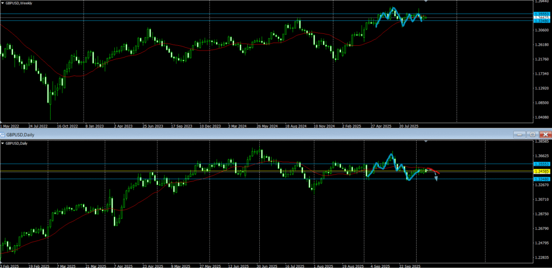Click the 1.34425 current price label on weekly chart
The height and width of the screenshot is (268, 552).
pos(541,17)
